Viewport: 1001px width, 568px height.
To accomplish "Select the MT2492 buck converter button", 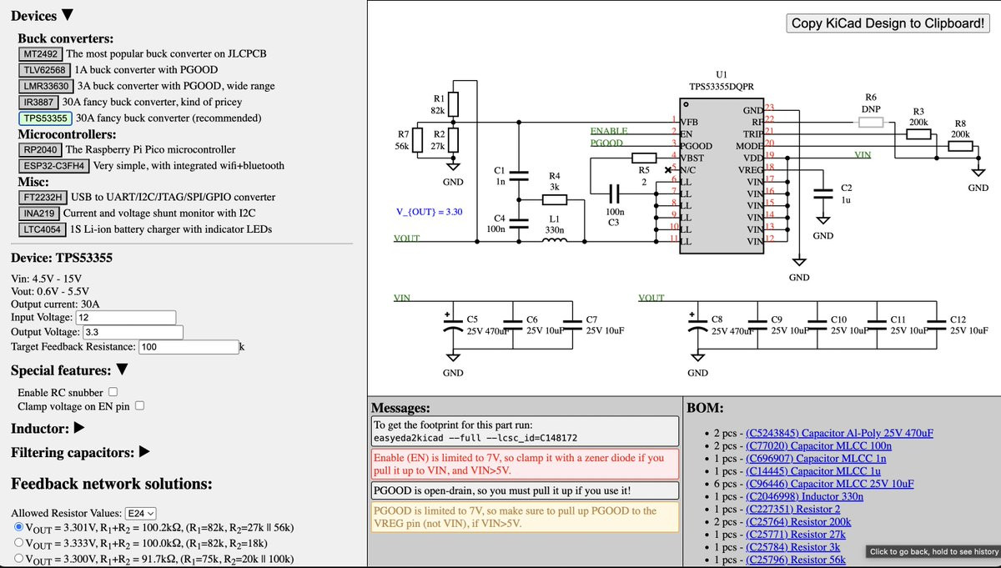I will (x=40, y=53).
